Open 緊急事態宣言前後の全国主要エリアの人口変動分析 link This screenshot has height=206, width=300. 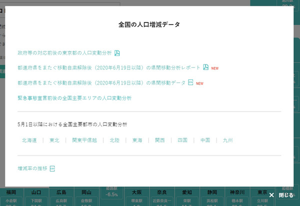point(74,98)
